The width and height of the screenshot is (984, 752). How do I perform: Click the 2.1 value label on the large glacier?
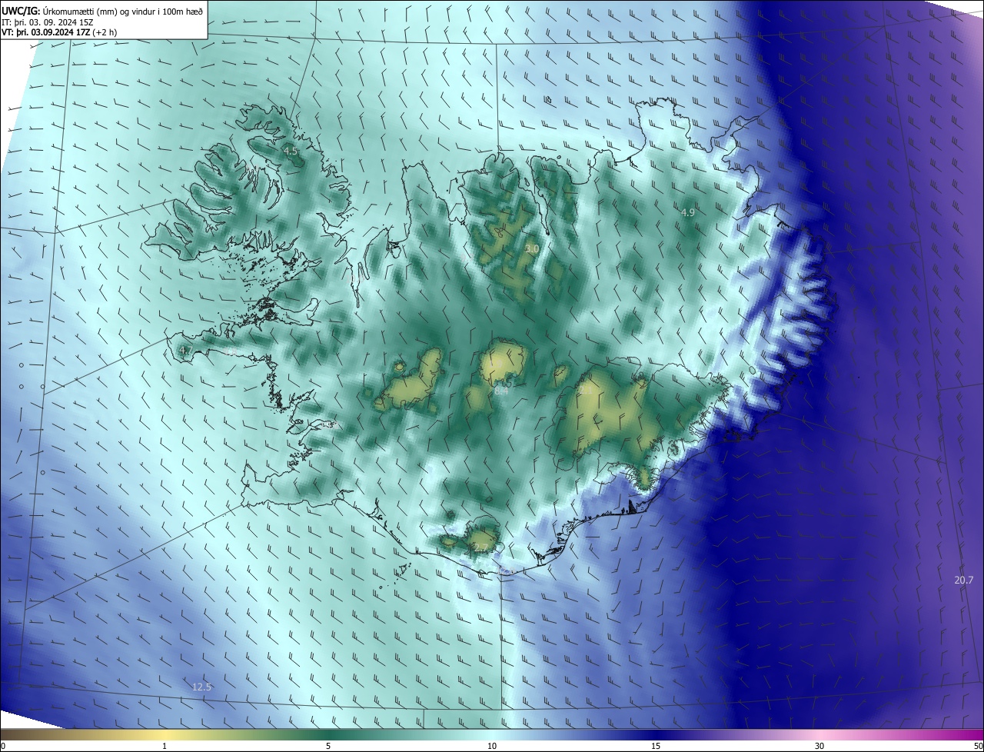pyautogui.click(x=587, y=390)
